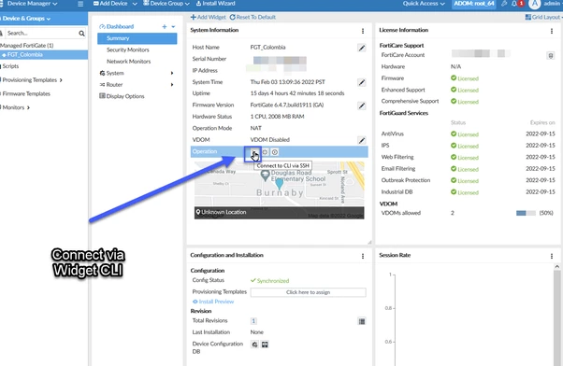Edit the VDOM setting with the pencil icon
This screenshot has height=366, width=563.
click(x=362, y=141)
